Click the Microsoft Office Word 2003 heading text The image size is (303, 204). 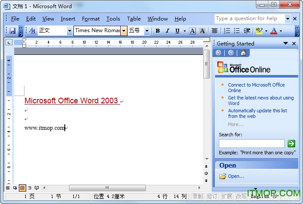[71, 101]
